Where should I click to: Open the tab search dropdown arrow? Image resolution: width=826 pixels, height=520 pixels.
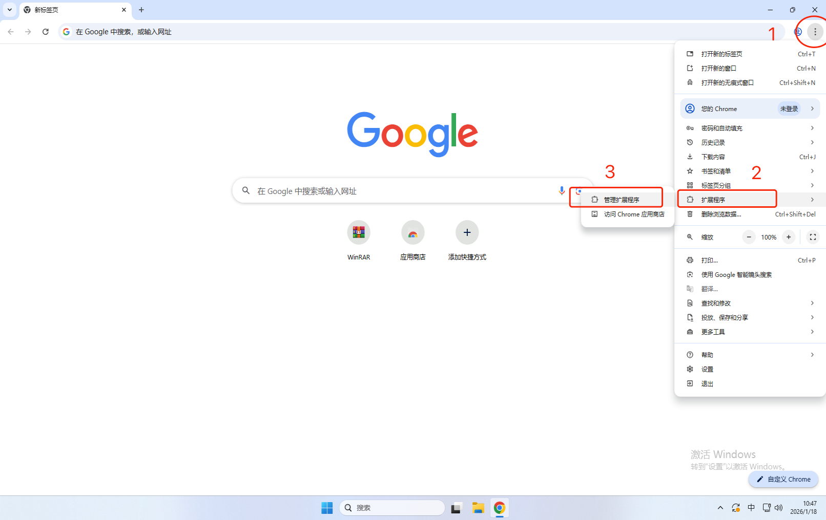click(x=10, y=10)
